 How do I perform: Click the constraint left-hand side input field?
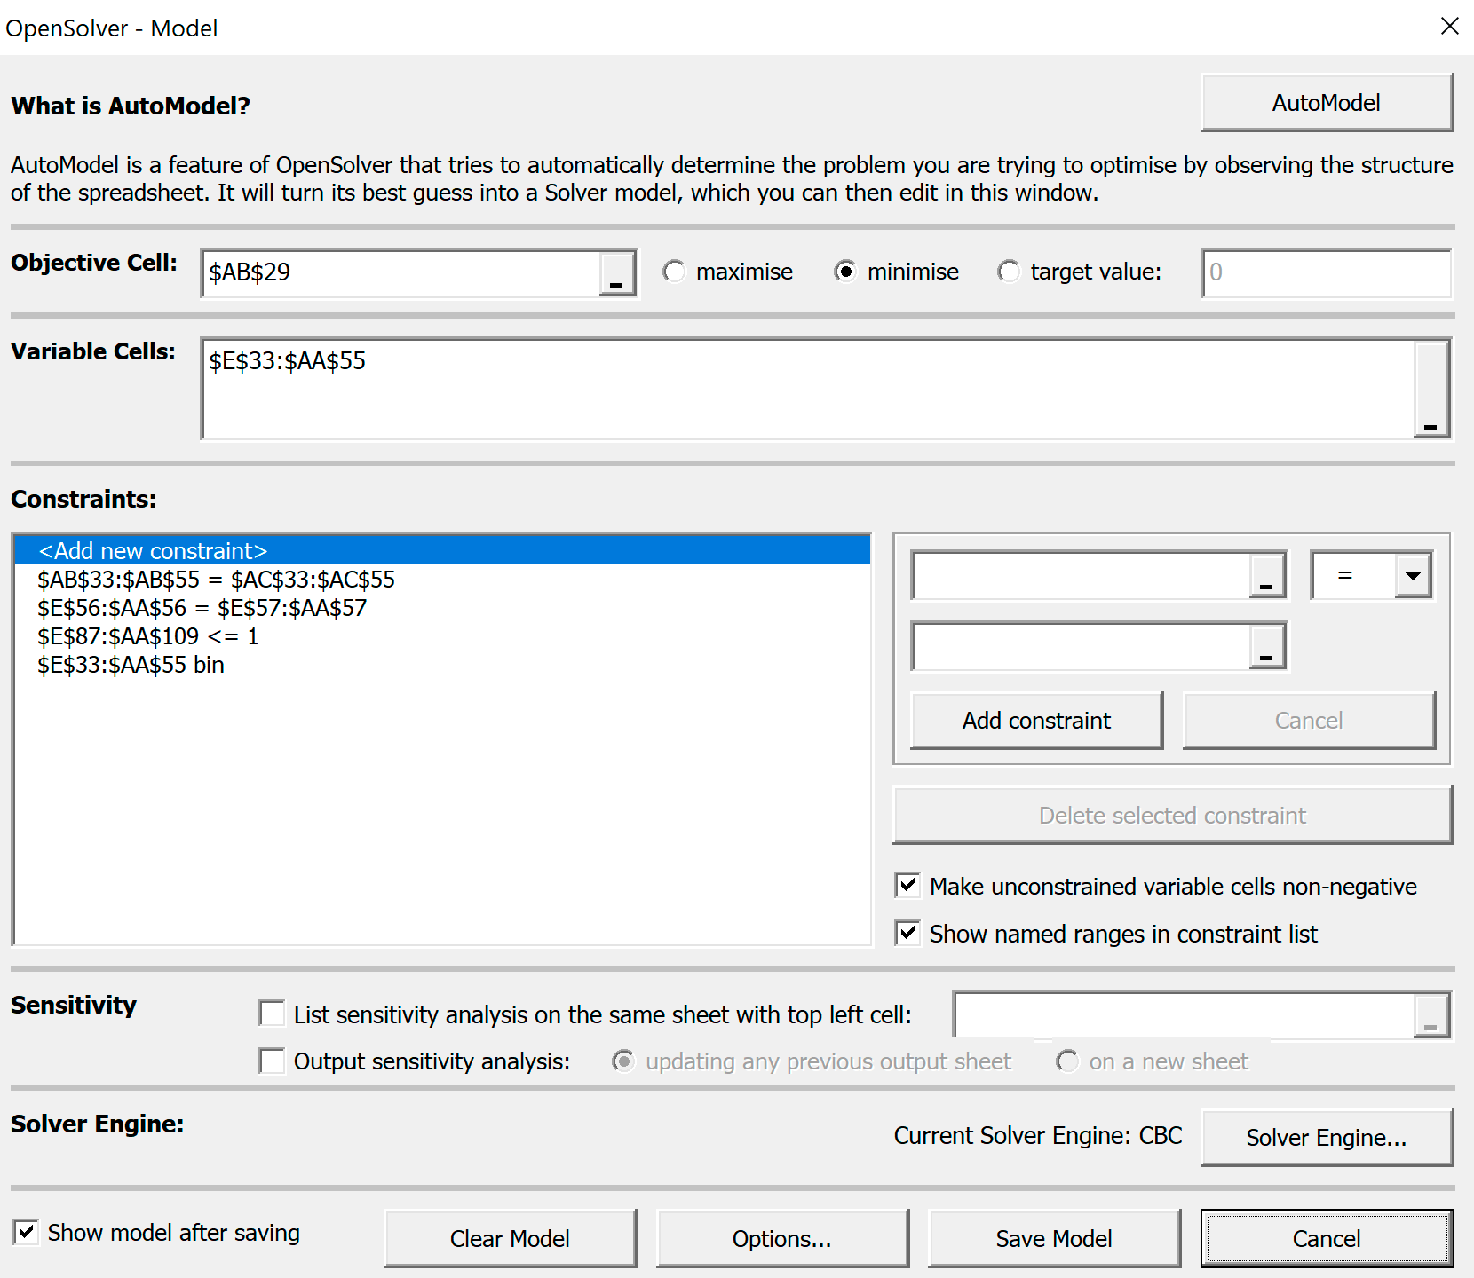point(1081,575)
